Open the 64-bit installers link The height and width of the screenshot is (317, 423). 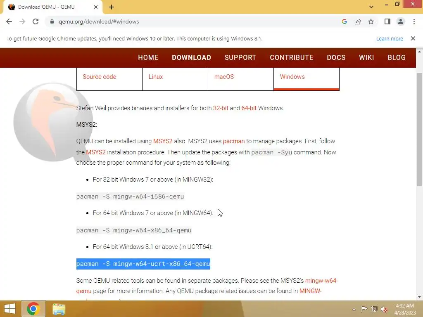pyautogui.click(x=249, y=108)
